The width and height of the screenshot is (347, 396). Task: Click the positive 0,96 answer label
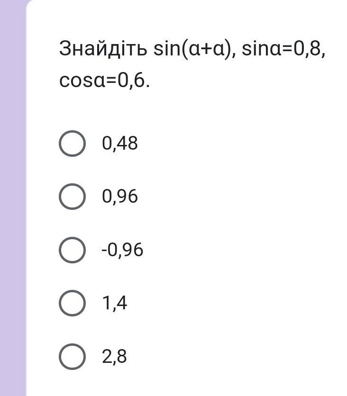pos(120,197)
